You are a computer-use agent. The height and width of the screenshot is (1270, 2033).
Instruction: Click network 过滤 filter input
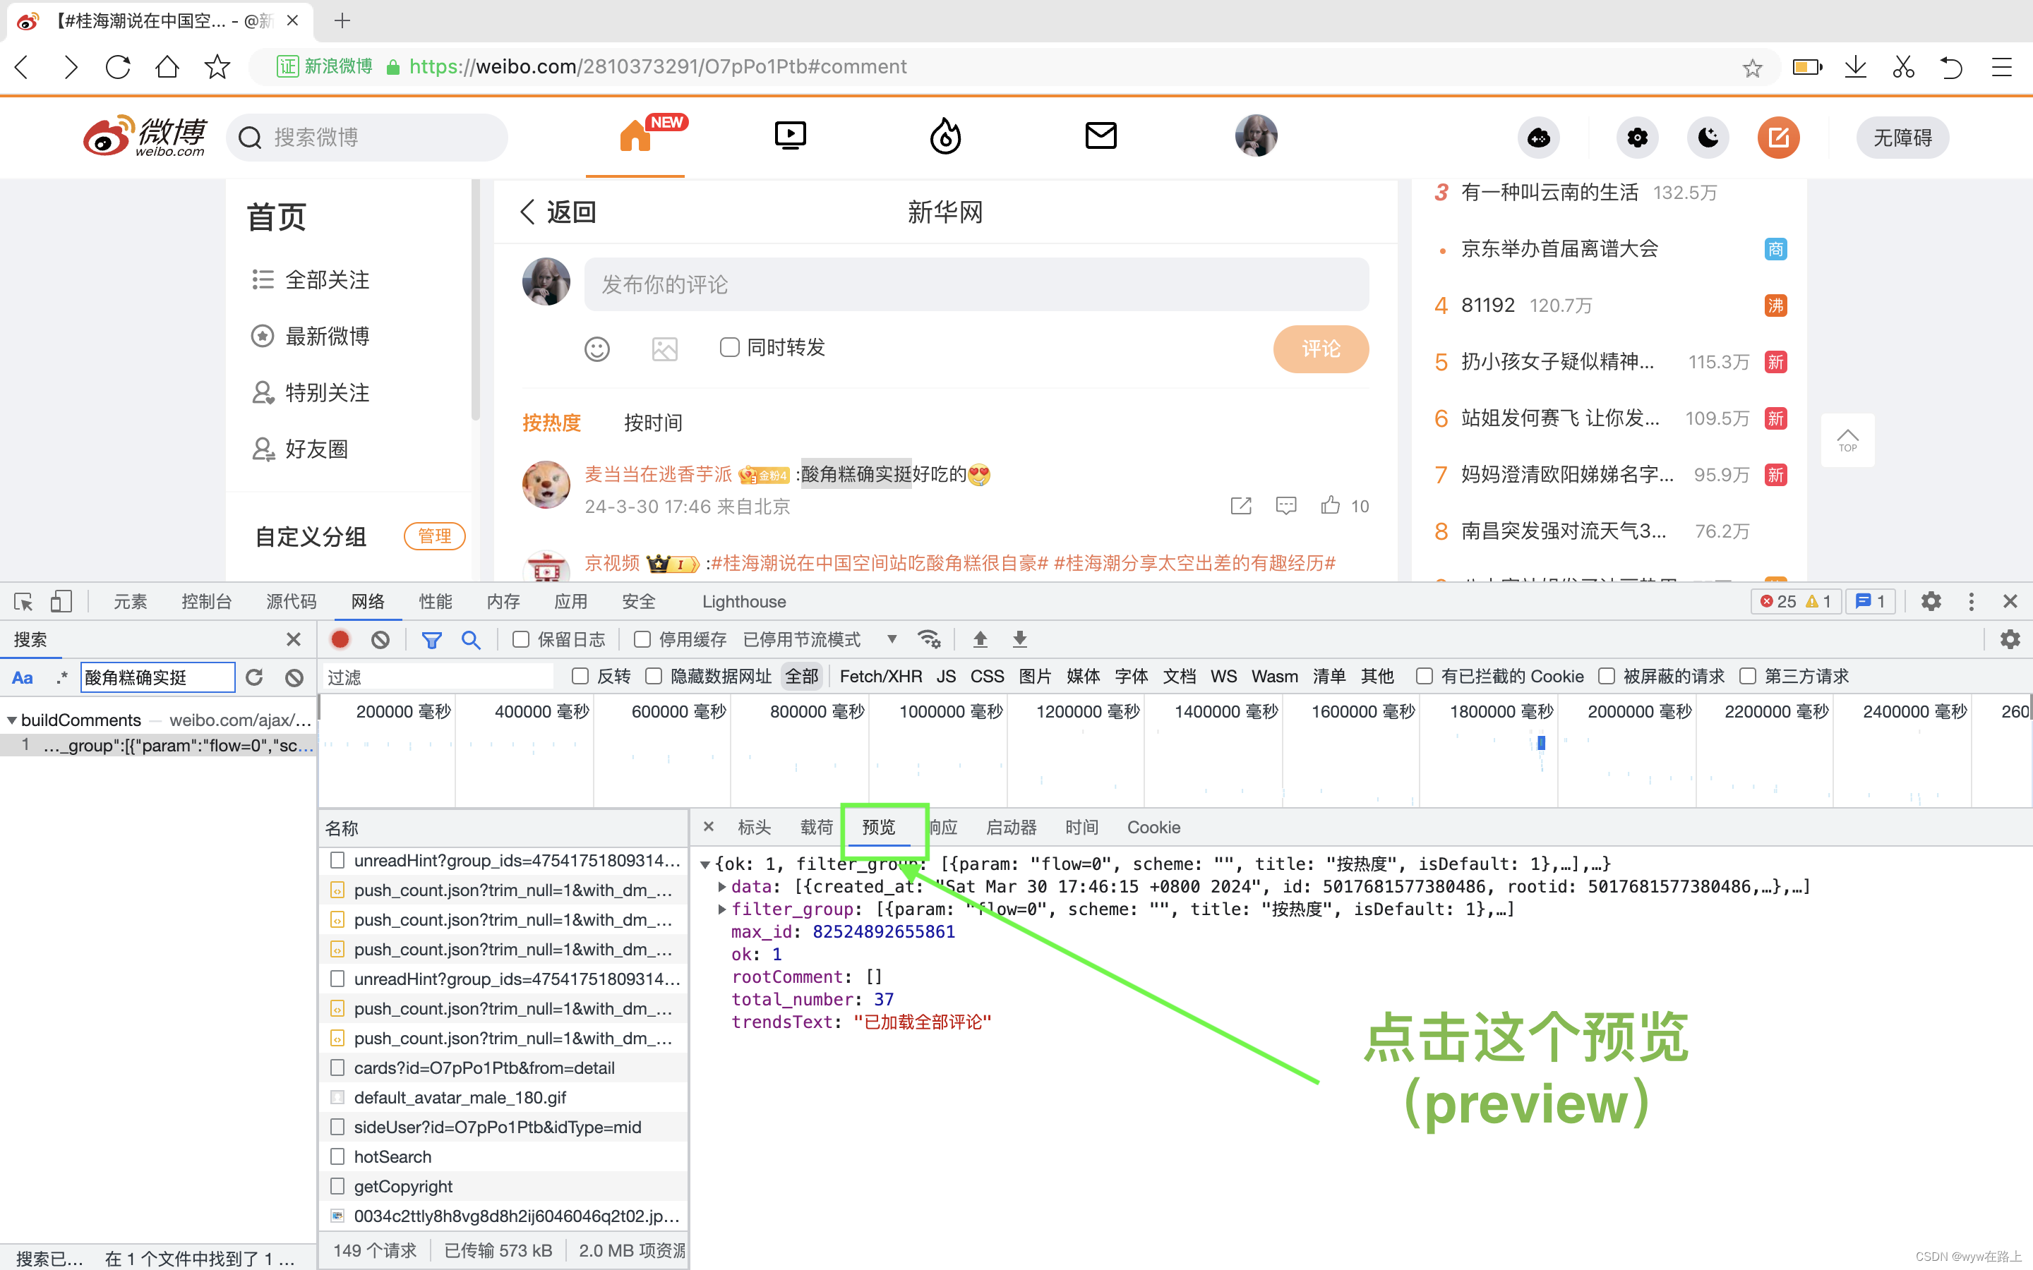(x=438, y=677)
